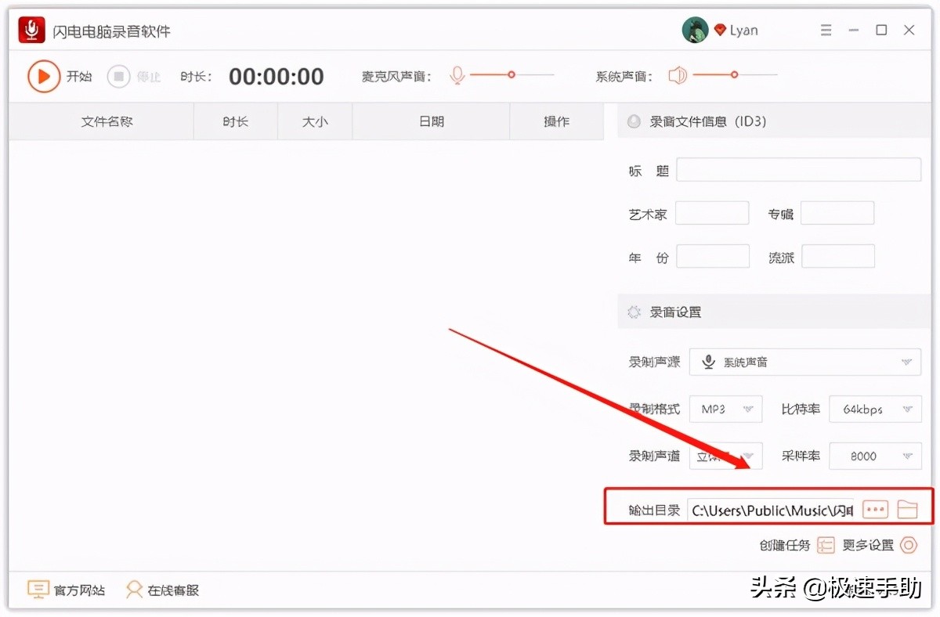Click the microphone icon inside 录制声源 box
940x617 pixels.
click(x=707, y=362)
